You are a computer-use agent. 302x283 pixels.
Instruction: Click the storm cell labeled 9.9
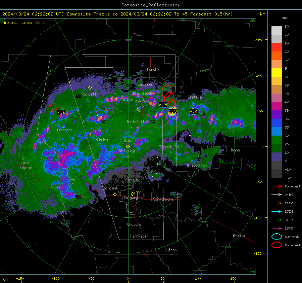172,111
